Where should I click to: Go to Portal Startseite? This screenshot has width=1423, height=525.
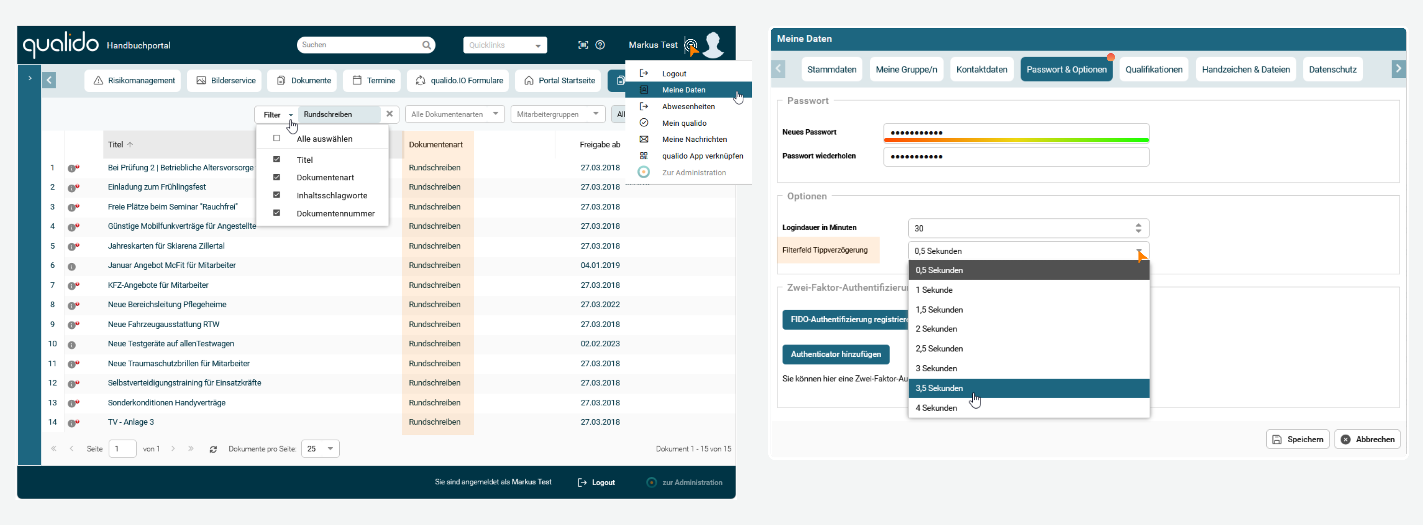(x=559, y=81)
